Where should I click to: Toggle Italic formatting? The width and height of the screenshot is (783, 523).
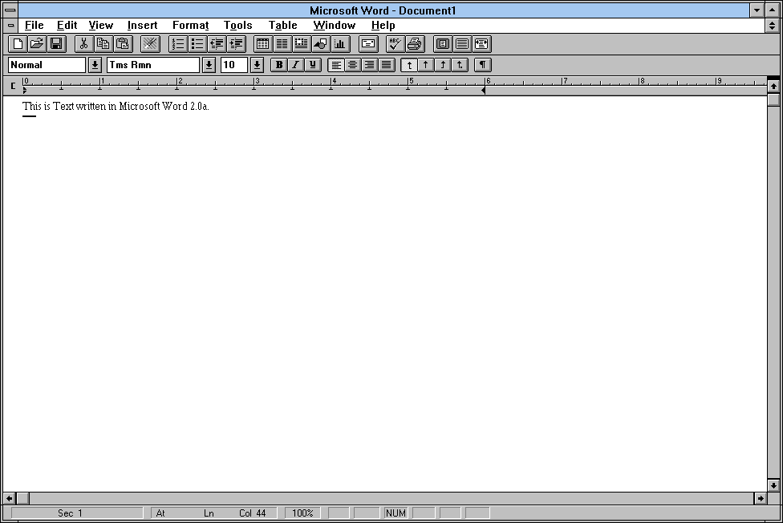(296, 65)
